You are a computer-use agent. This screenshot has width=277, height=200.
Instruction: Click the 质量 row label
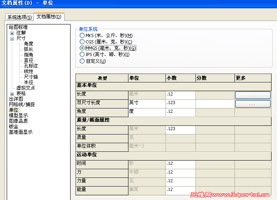pos(102,138)
